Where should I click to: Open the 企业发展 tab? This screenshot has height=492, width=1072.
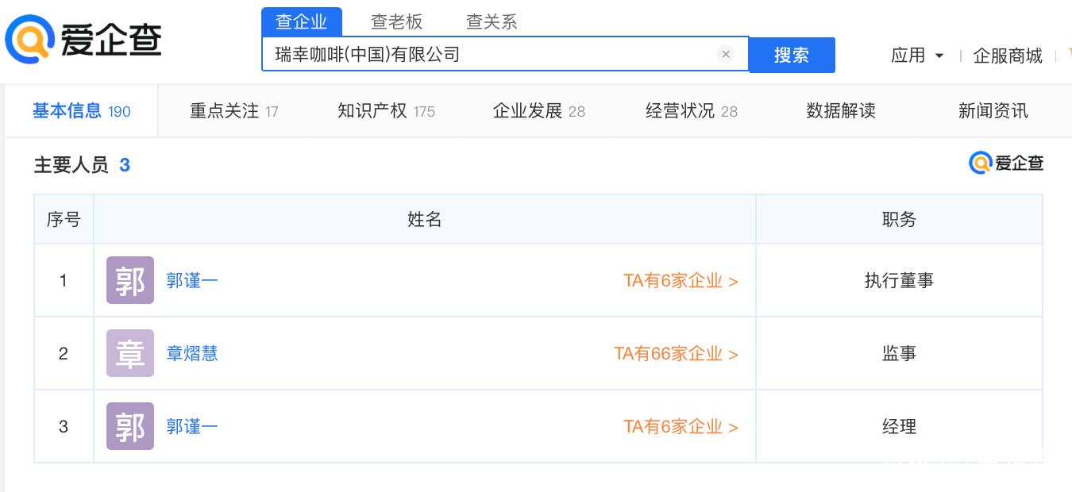539,111
